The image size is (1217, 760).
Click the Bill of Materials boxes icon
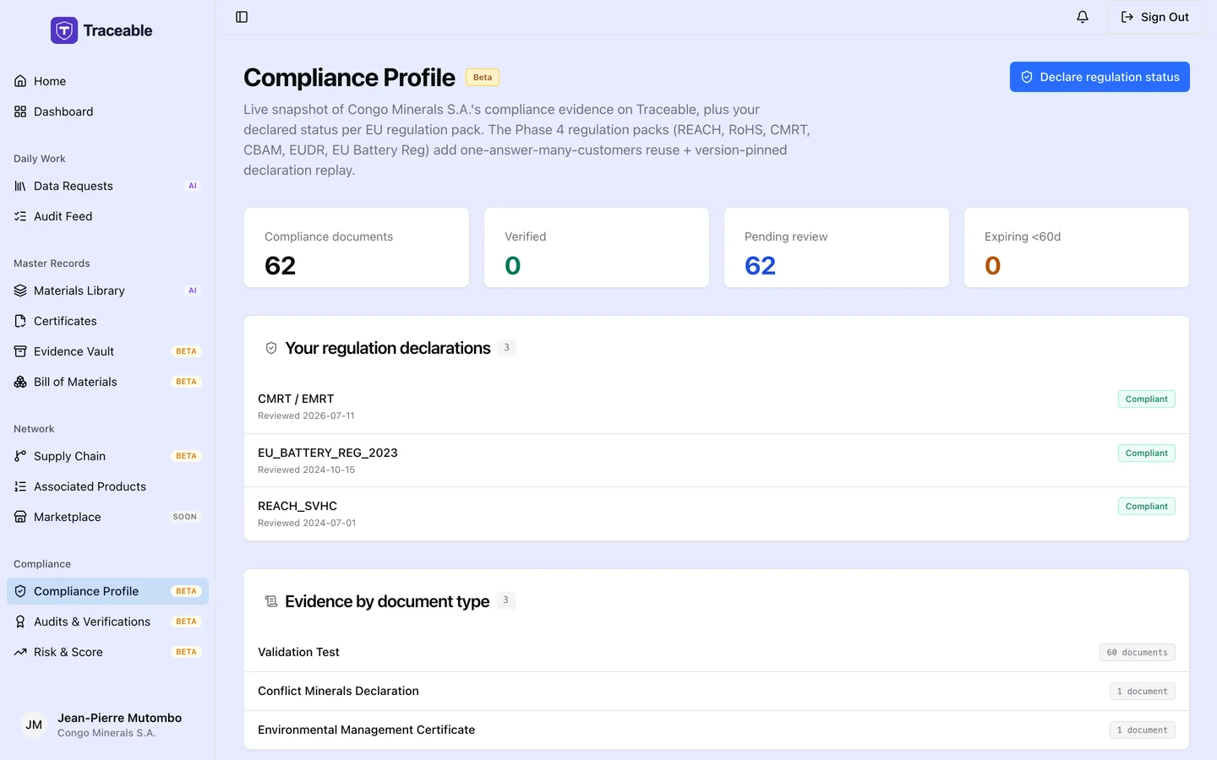20,382
